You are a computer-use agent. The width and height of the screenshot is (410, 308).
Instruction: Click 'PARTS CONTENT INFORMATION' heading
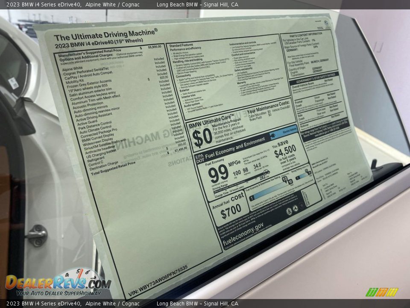pyautogui.click(x=306, y=35)
